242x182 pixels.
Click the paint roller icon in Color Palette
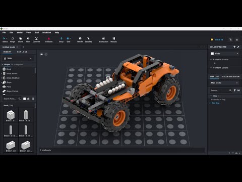[234, 47]
